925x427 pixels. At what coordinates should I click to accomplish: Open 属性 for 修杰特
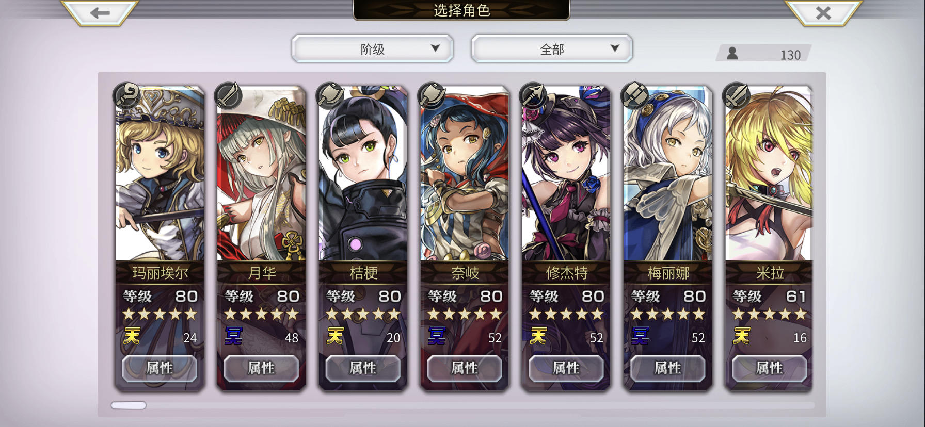[566, 368]
